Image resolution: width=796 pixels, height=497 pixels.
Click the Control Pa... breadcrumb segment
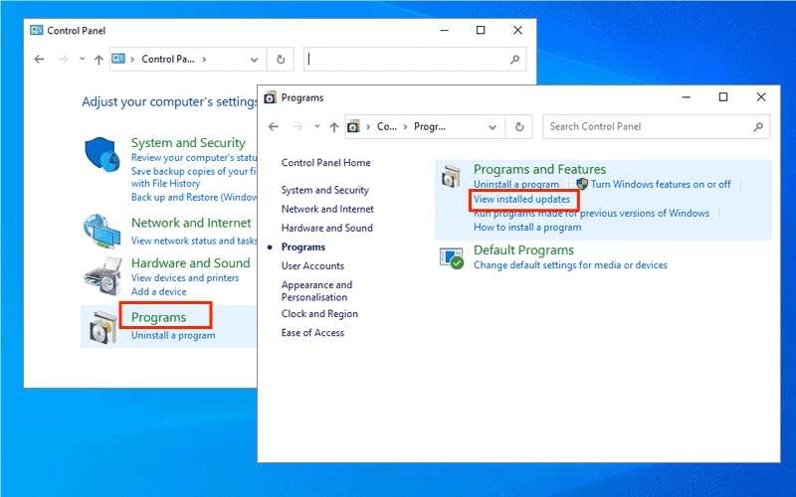168,60
